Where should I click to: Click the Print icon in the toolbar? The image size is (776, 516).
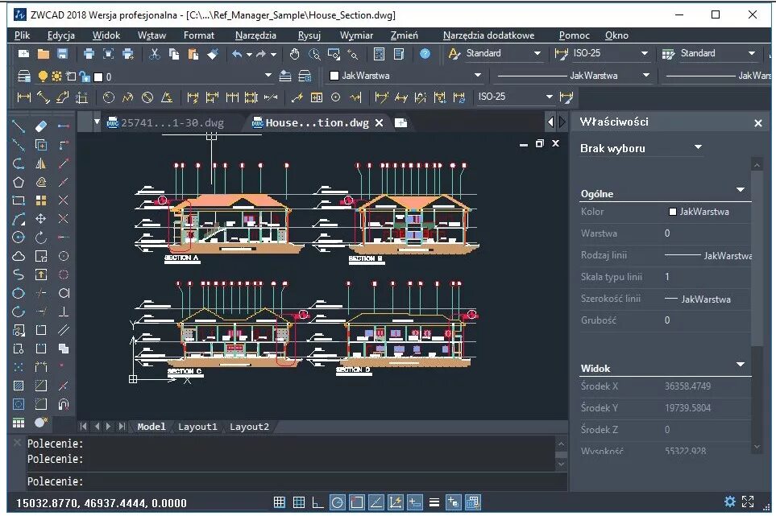point(89,53)
